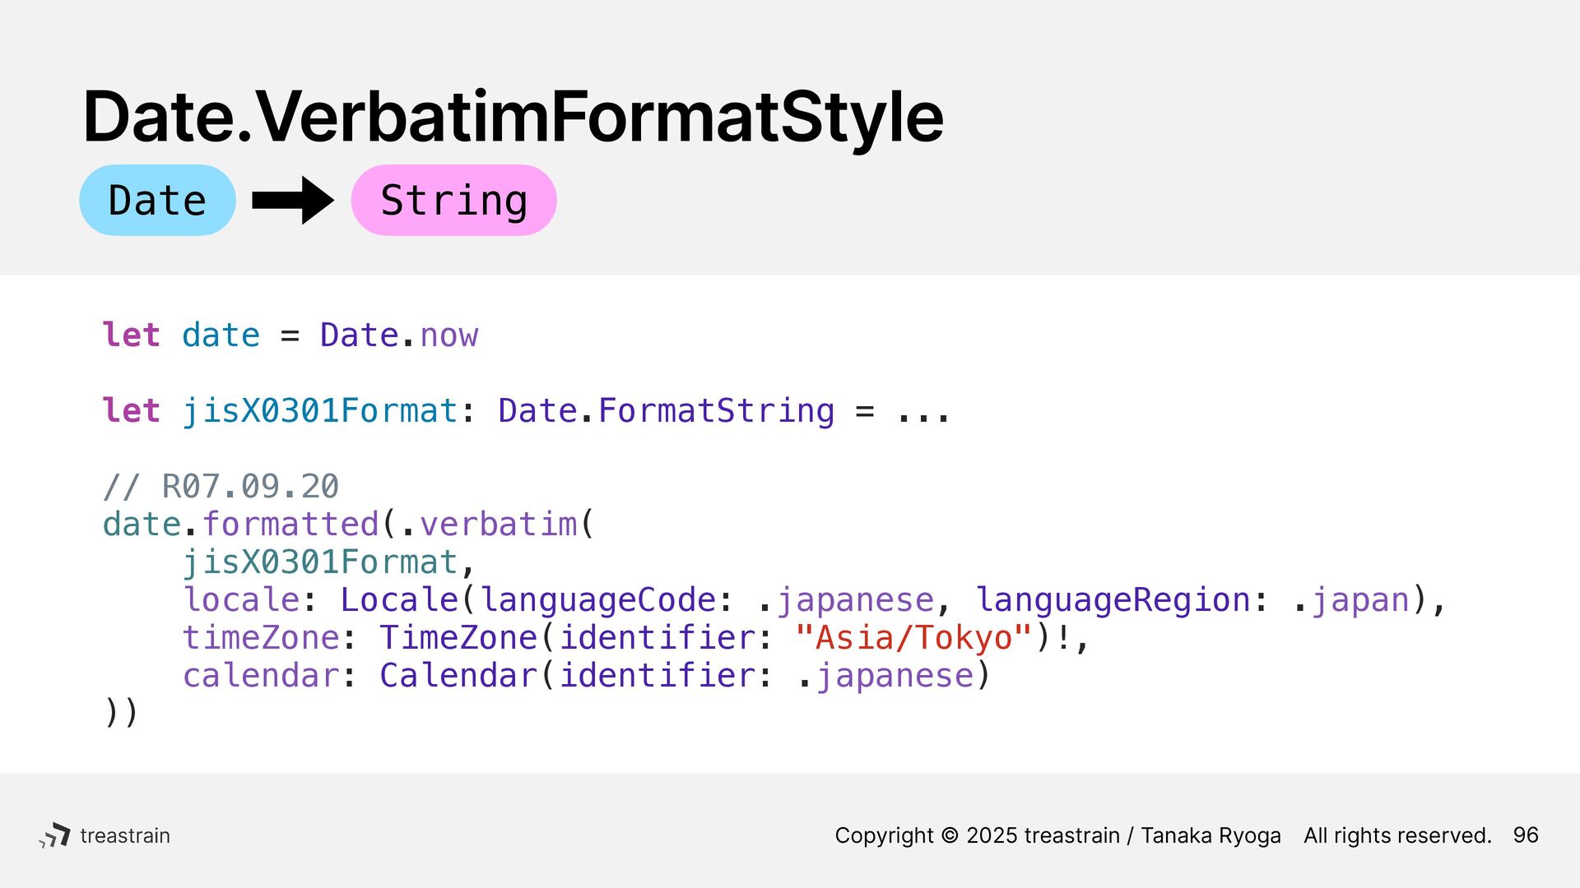Screen dimensions: 1580x888
Task: Click the copyright notice text
Action: tap(1058, 835)
